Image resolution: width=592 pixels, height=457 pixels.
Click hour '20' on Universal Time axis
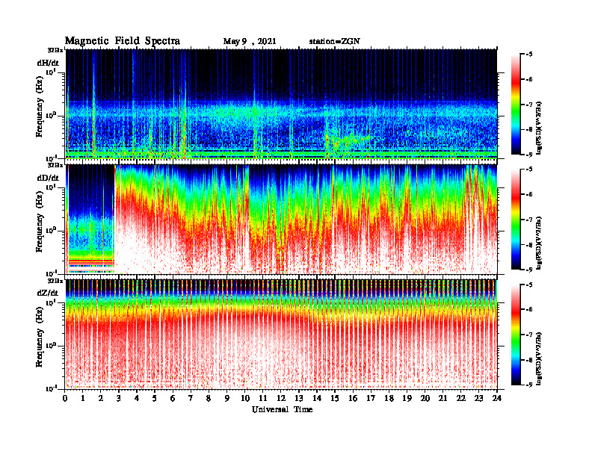coord(425,399)
